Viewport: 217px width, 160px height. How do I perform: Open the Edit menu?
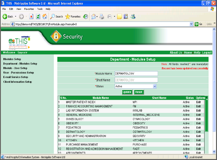11,9
